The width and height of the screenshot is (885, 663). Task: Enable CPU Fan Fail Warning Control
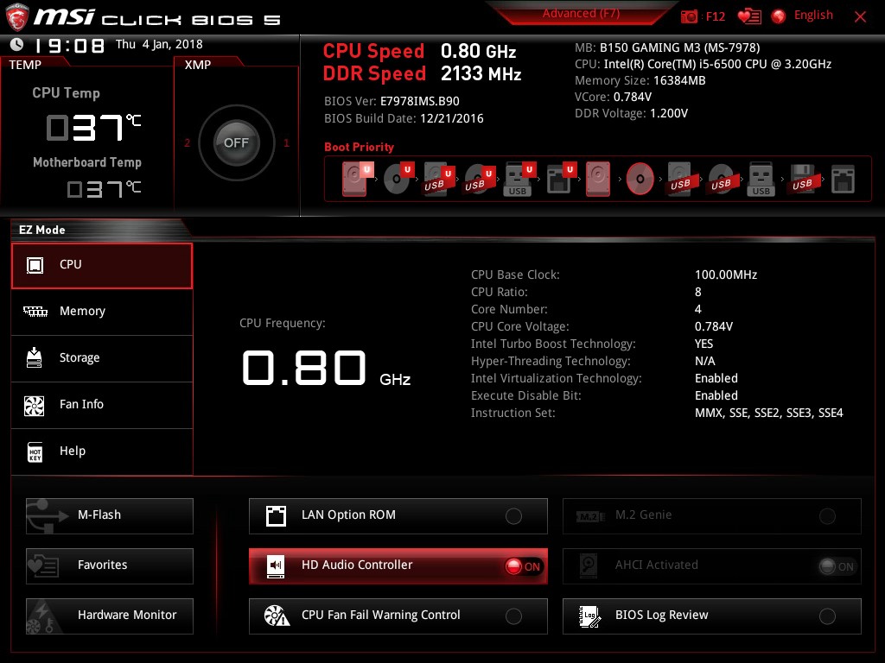(x=398, y=616)
